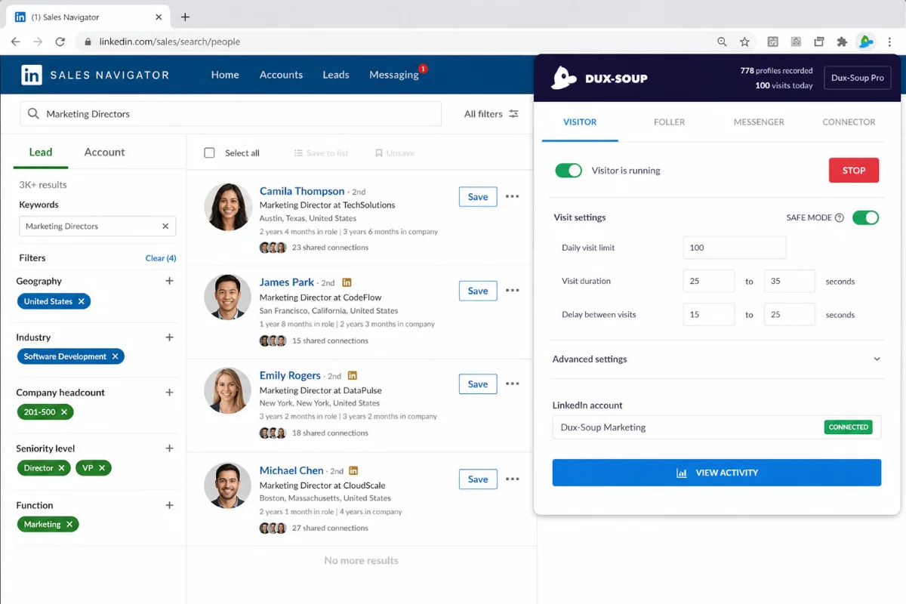Add a Company headcount filter with plus
The width and height of the screenshot is (906, 604).
[169, 393]
